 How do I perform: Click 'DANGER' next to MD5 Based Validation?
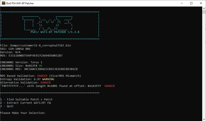point(42,76)
